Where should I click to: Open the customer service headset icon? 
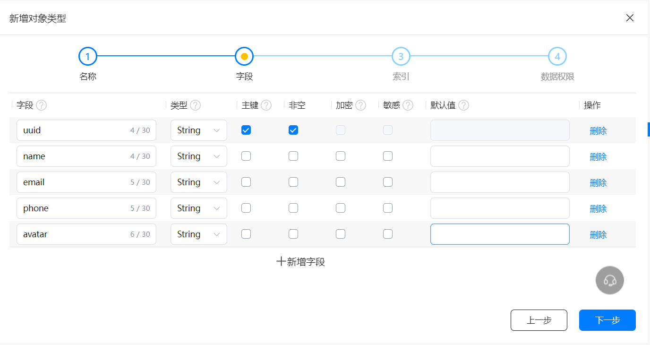pyautogui.click(x=610, y=280)
